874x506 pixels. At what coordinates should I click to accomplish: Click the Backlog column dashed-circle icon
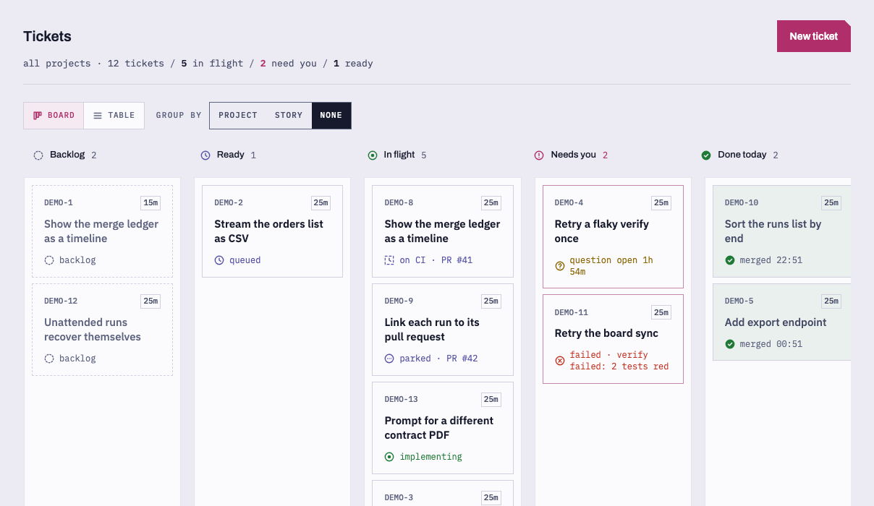38,155
